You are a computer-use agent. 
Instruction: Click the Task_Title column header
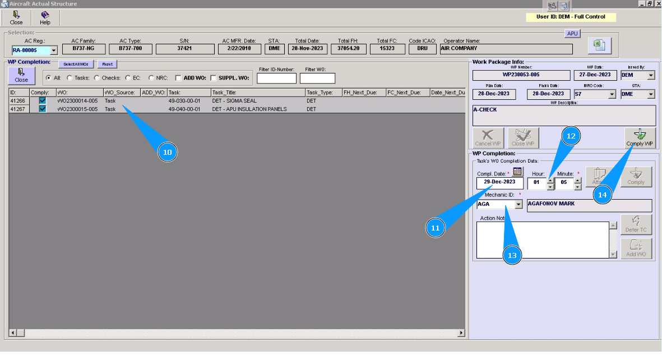click(258, 93)
